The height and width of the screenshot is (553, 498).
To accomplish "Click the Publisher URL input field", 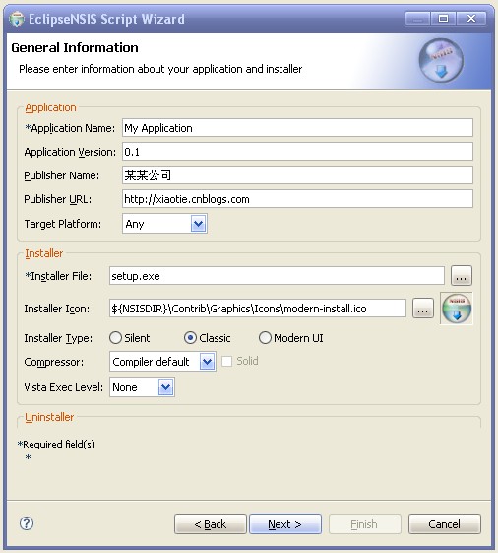I will [297, 199].
